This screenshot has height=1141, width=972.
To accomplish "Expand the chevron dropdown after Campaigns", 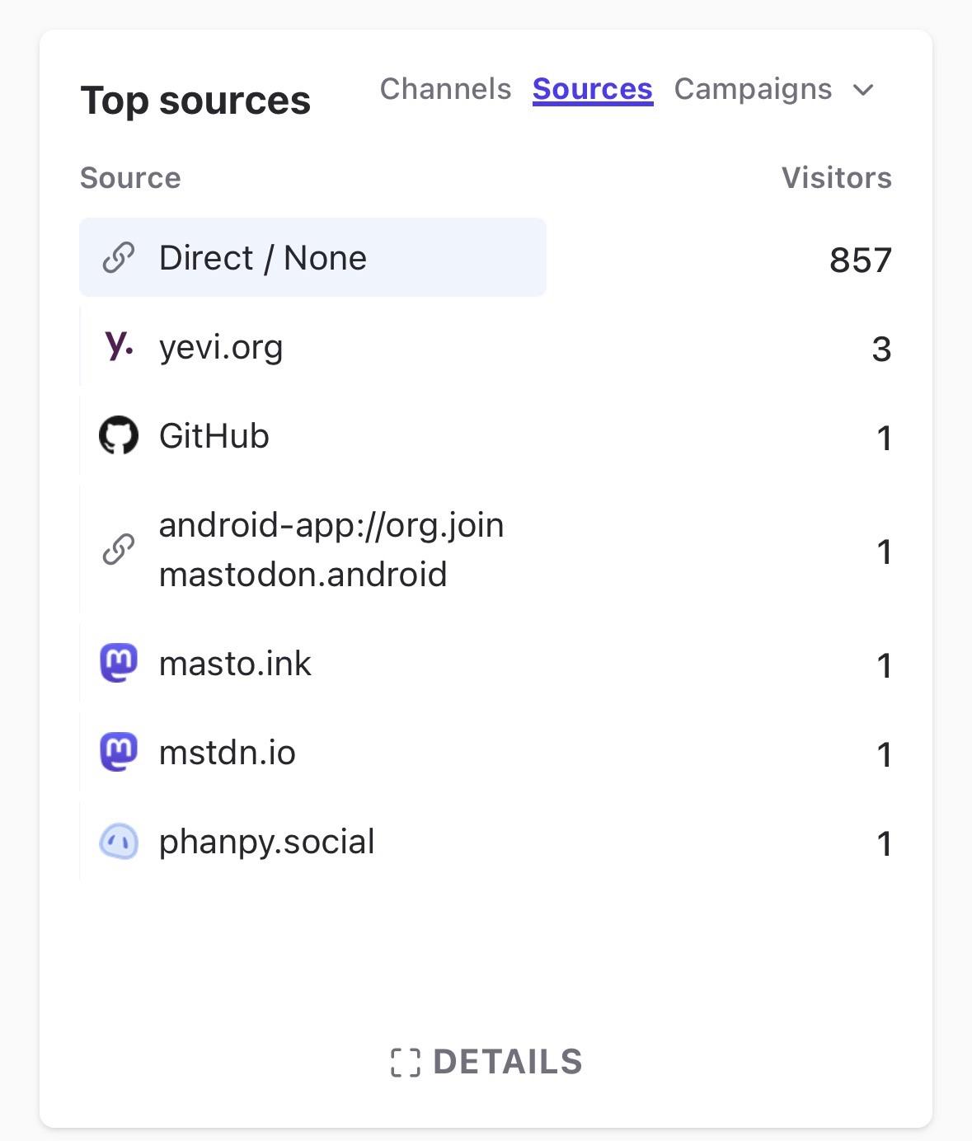I will coord(863,90).
